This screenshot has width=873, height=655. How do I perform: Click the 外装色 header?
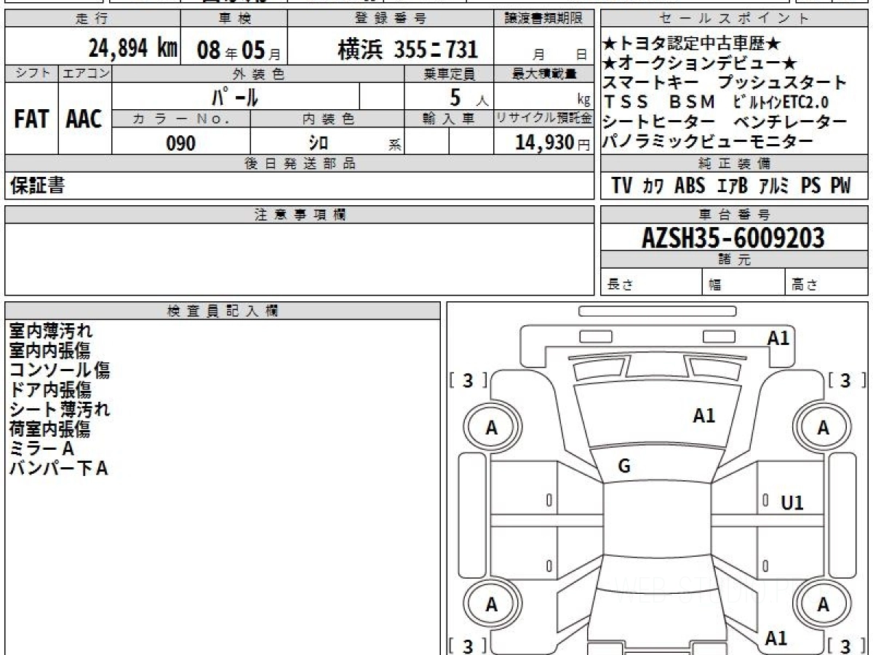258,74
